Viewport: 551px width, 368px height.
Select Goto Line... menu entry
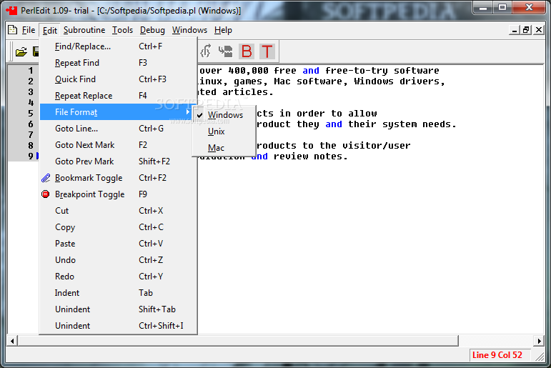click(x=118, y=129)
